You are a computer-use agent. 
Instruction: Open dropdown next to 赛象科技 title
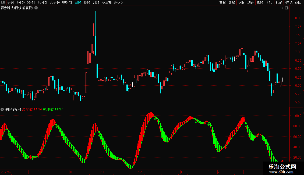point(36,8)
